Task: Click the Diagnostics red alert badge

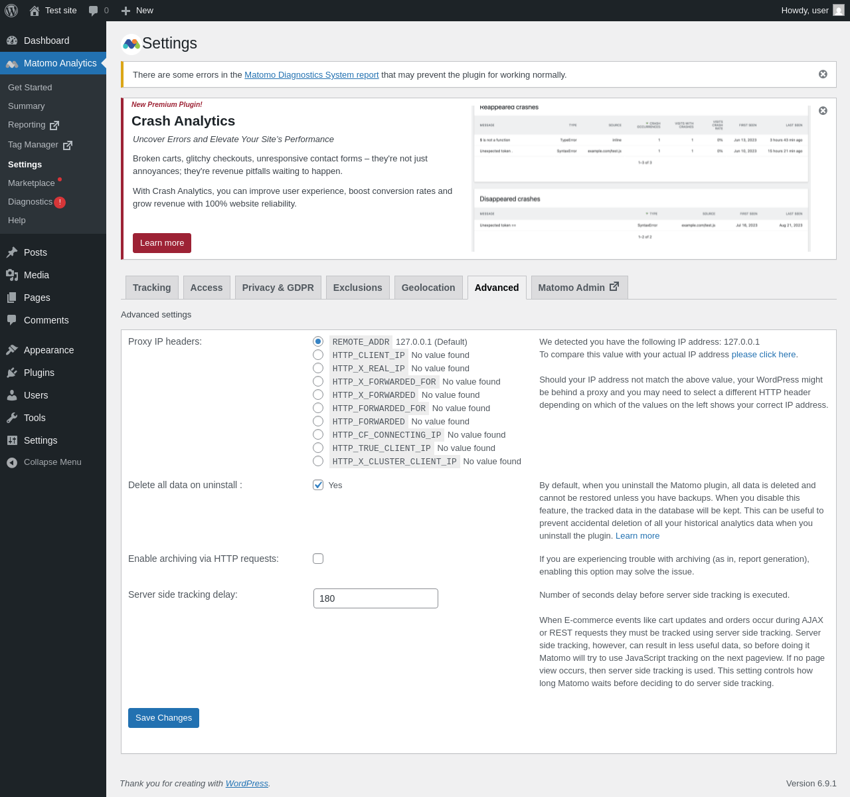Action: tap(60, 203)
